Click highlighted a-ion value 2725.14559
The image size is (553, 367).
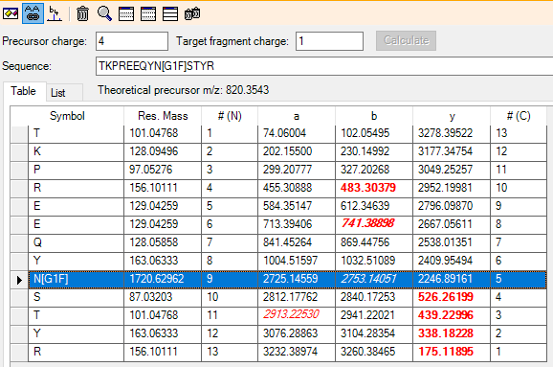[x=297, y=279]
